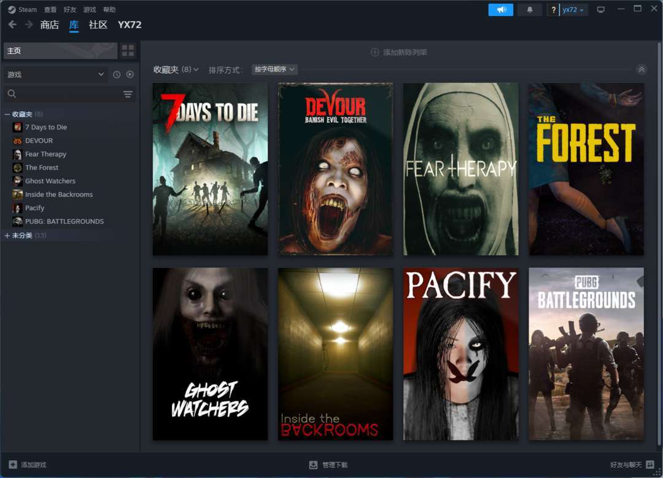Screen dimensions: 663x478
Task: Show ready-to-play games icon
Action: tap(130, 75)
